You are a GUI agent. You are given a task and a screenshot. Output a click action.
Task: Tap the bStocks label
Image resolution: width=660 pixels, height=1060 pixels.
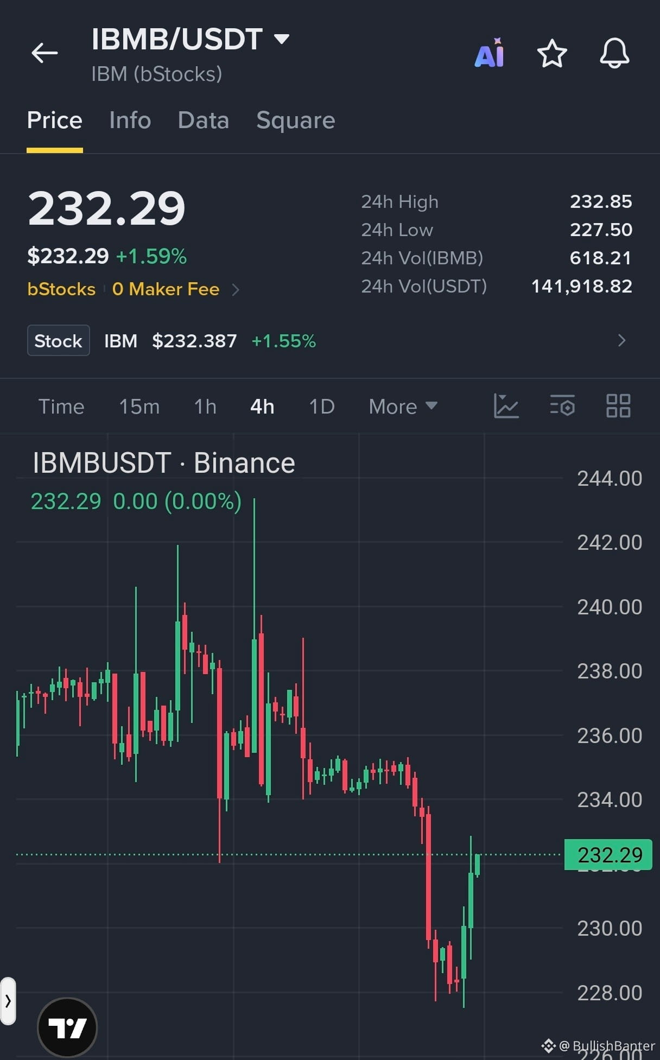(61, 289)
